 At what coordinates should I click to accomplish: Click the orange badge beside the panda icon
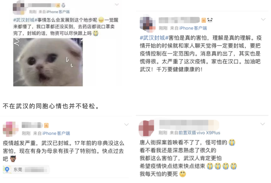pos(204,20)
